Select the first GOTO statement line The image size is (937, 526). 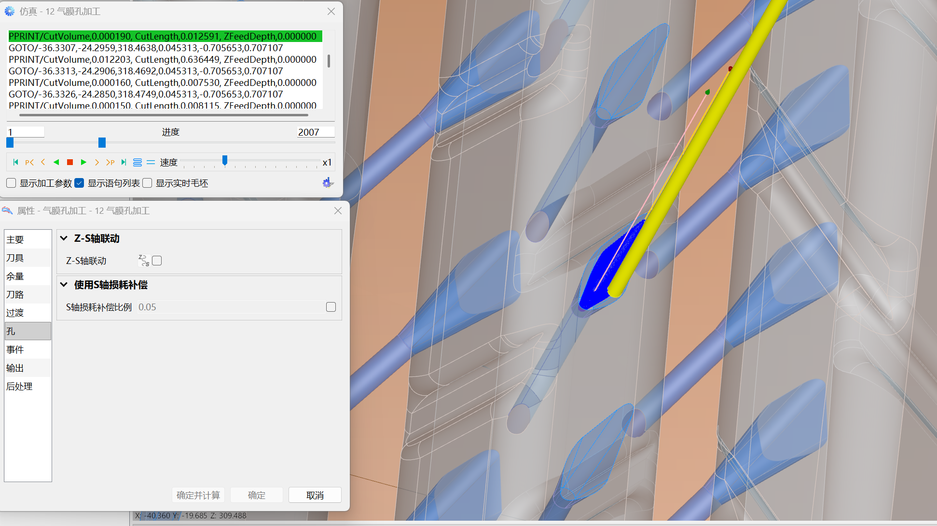click(146, 48)
